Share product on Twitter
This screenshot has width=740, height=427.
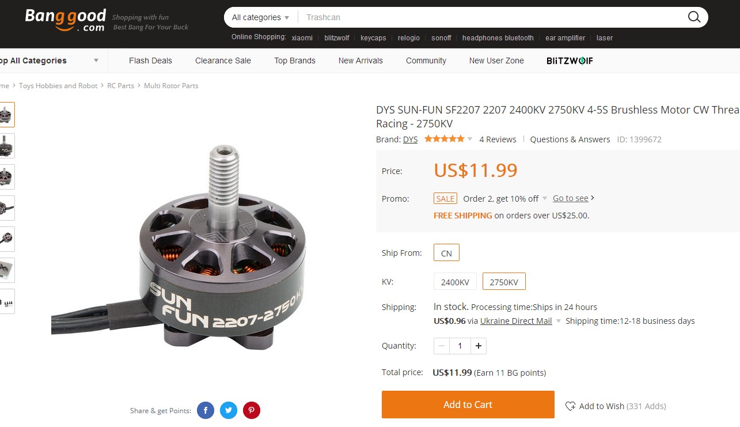point(229,410)
